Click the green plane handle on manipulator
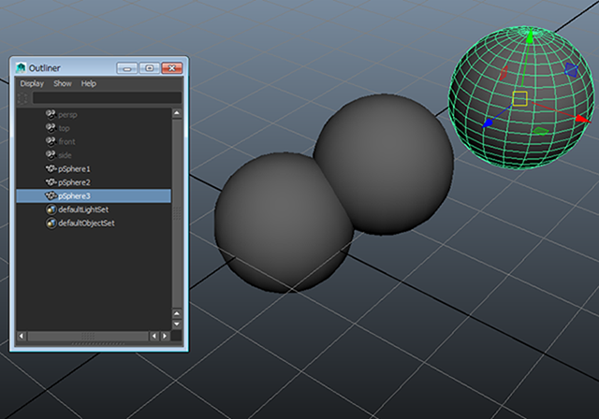This screenshot has height=419, width=599. pos(541,131)
